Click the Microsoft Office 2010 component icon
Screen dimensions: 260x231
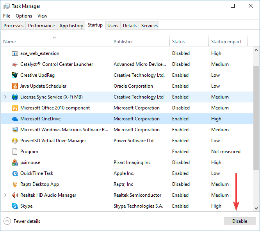tap(15, 108)
